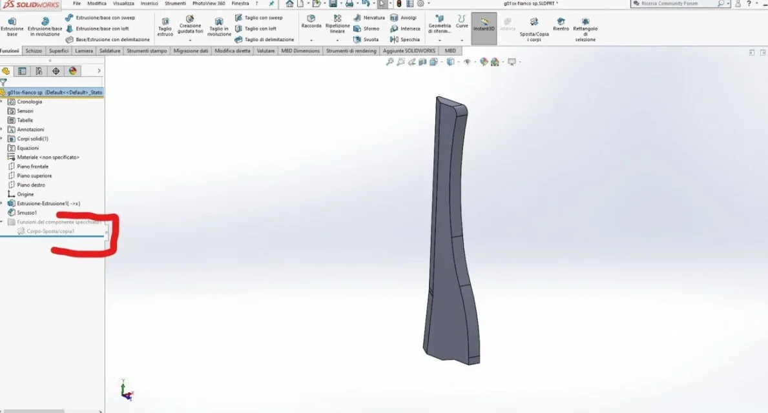The height and width of the screenshot is (413, 768).
Task: Open the Modifica menu
Action: tap(96, 3)
